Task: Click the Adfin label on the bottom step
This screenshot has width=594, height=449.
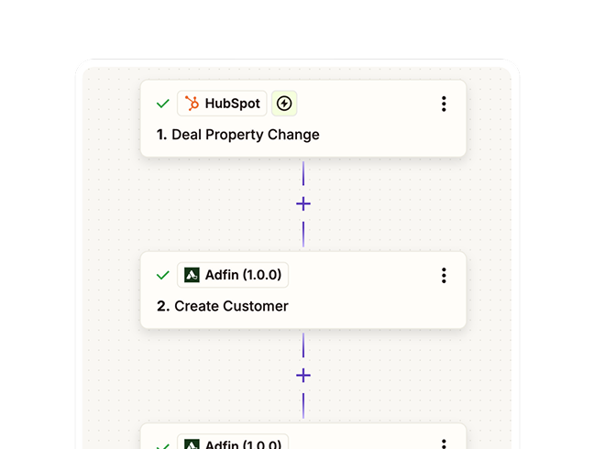Action: (x=243, y=444)
